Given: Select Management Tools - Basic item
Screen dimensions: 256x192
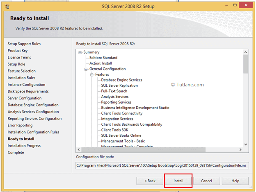Looking at the screenshot, I should pyautogui.click(x=123, y=141).
